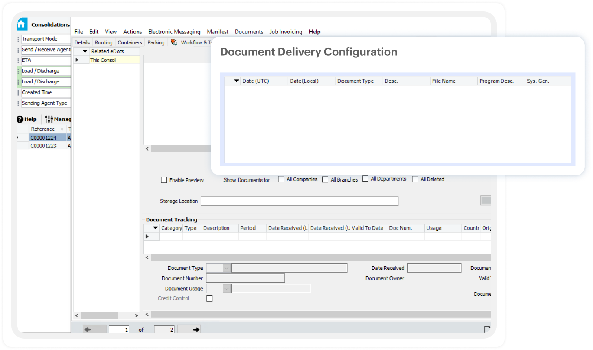Open the Help question mark icon
The width and height of the screenshot is (593, 350).
click(20, 119)
